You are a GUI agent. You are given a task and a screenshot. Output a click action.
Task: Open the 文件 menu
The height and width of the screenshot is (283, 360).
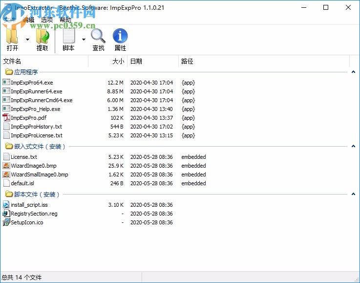point(10,20)
